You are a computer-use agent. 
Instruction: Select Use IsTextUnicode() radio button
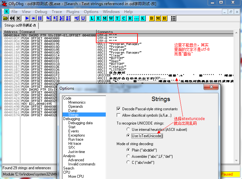(x=128, y=136)
